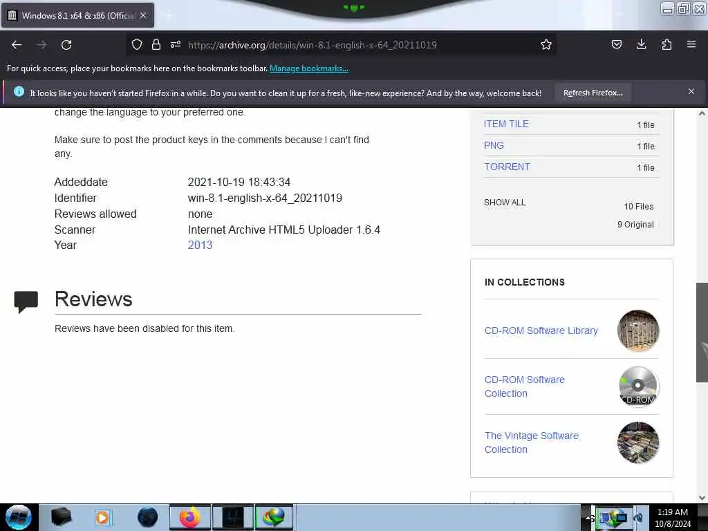
Task: Click the Refresh Firefox button
Action: [593, 93]
